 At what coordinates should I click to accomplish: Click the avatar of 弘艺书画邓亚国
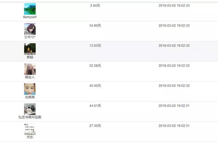point(30,109)
